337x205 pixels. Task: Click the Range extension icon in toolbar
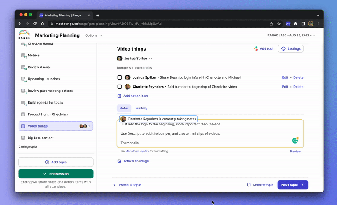click(x=288, y=24)
